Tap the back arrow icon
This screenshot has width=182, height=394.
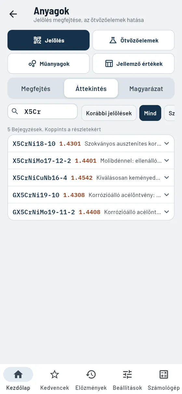pos(13,14)
